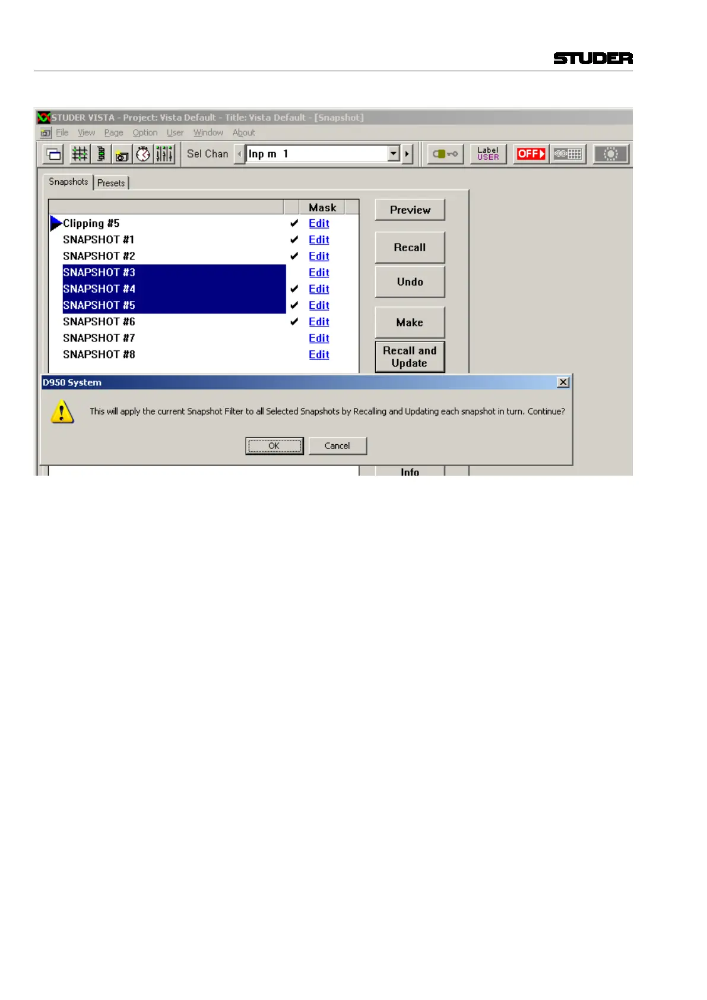
Task: Click next channel arrow after Inp m 1
Action: pyautogui.click(x=407, y=154)
